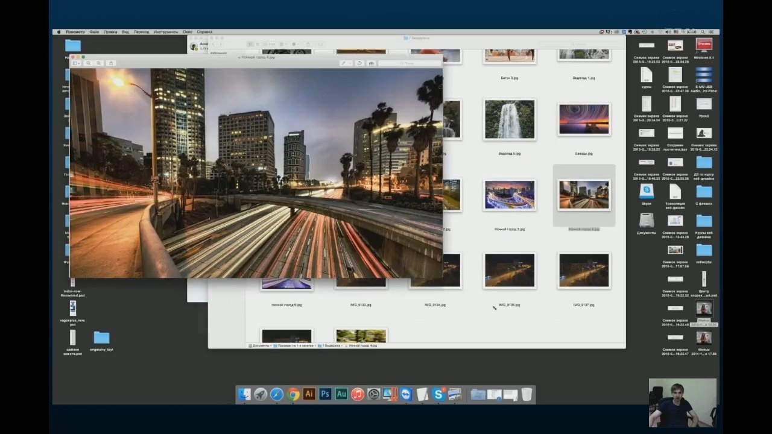
Task: Select the Создание прототипа.key file on desktop
Action: click(675, 133)
